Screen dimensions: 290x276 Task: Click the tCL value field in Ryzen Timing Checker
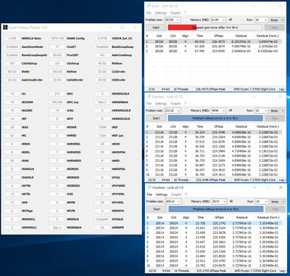pyautogui.click(x=12, y=94)
